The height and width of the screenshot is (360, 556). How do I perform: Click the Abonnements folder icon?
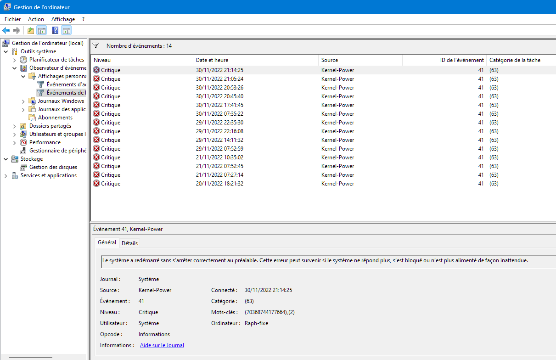[32, 118]
